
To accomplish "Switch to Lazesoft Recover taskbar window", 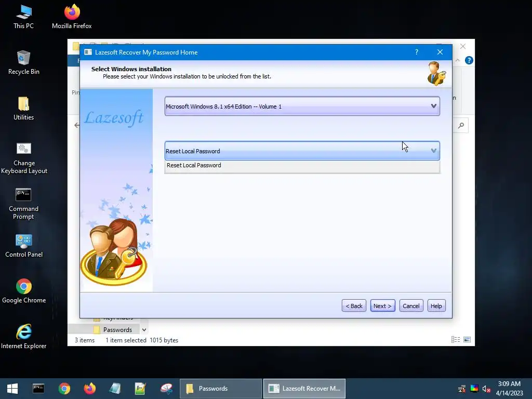I will (x=304, y=389).
